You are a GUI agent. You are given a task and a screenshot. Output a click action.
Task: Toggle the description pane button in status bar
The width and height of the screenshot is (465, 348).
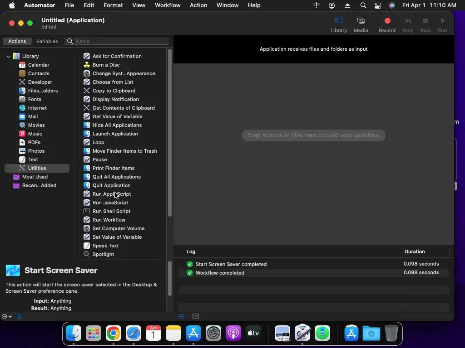pos(19,316)
